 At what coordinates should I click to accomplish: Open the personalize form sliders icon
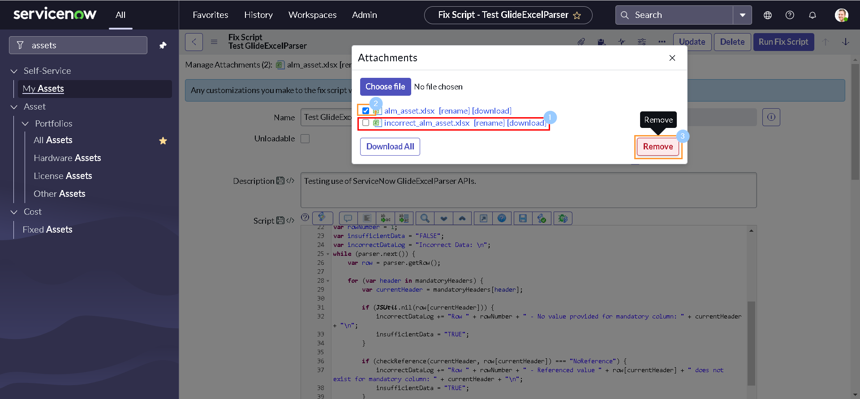click(x=642, y=42)
